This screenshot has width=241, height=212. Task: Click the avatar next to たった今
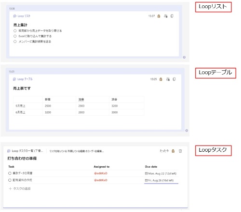pyautogui.click(x=173, y=151)
